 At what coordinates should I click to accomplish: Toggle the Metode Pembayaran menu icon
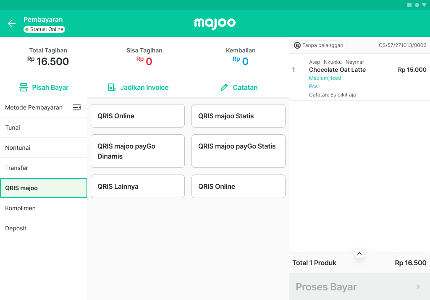click(77, 107)
